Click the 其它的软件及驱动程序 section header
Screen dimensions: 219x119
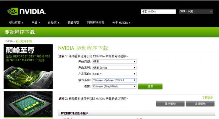(137, 113)
